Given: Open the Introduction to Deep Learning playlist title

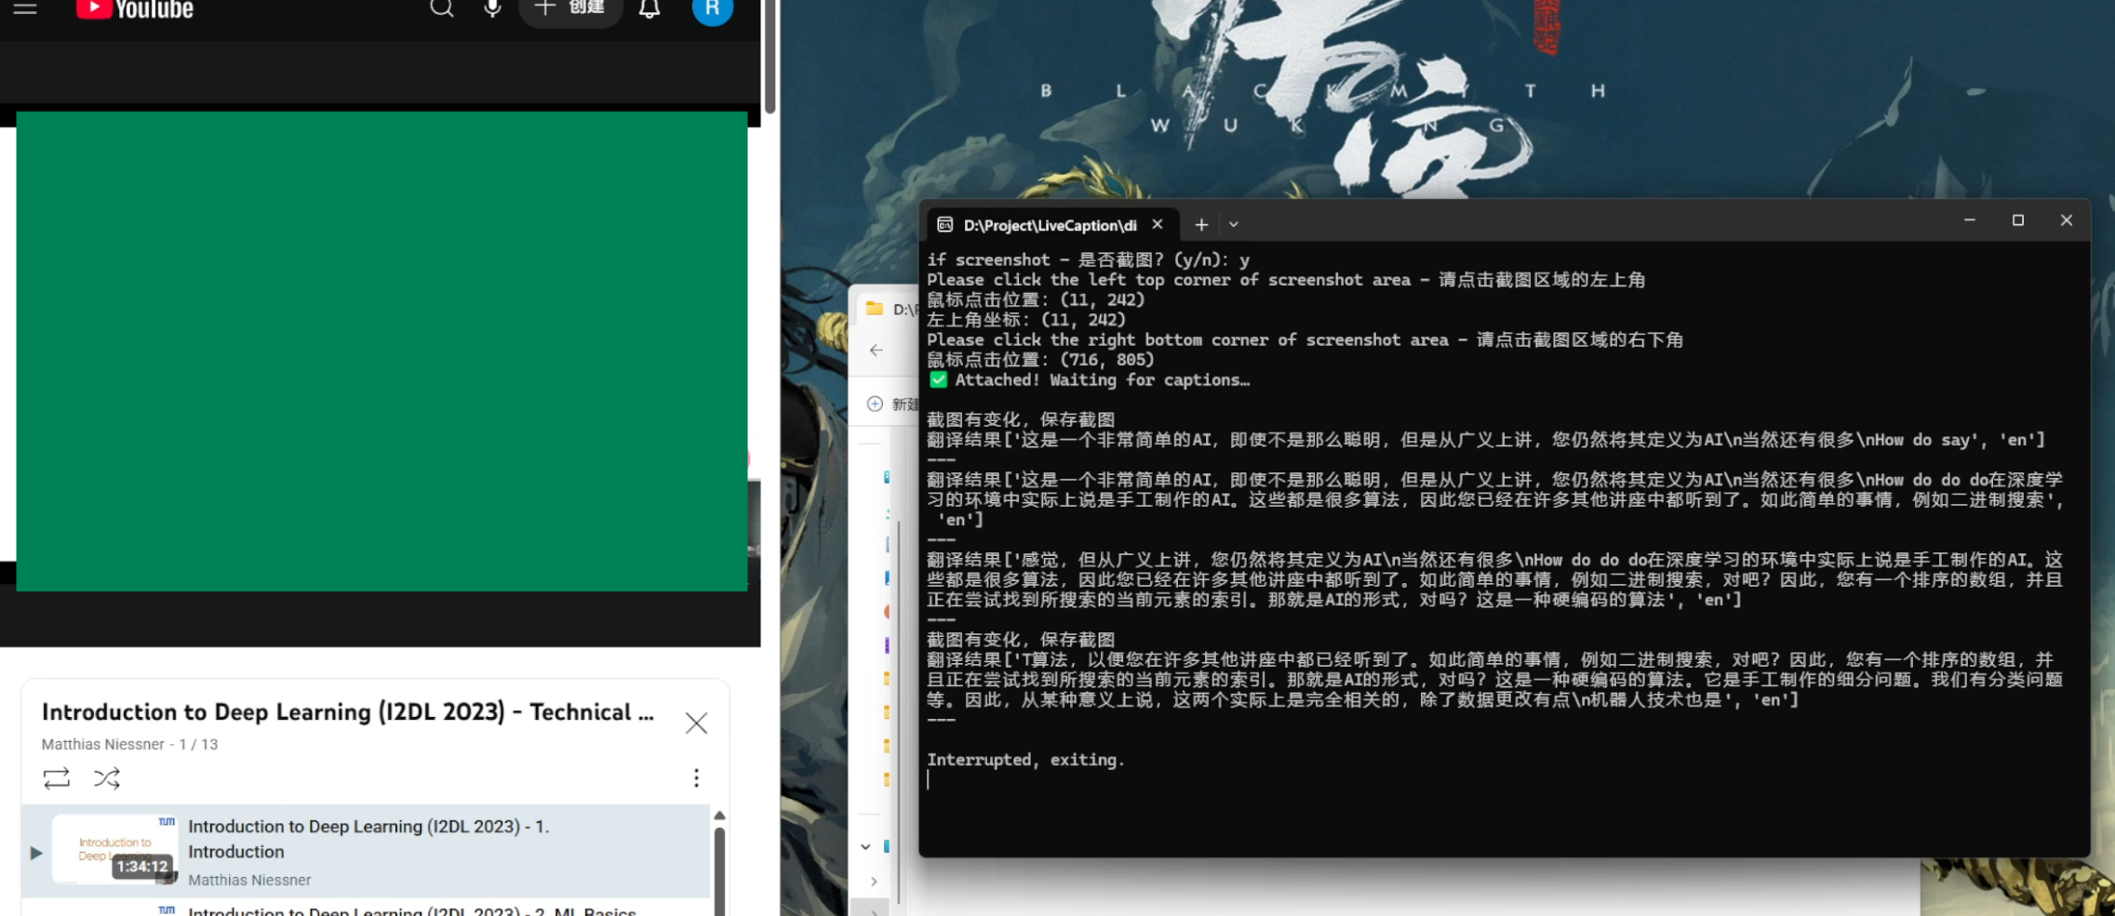Looking at the screenshot, I should coord(348,712).
